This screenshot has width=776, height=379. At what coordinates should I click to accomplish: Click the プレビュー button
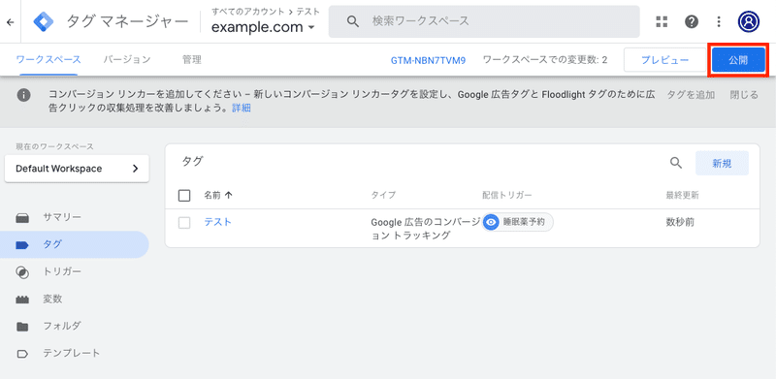point(664,60)
